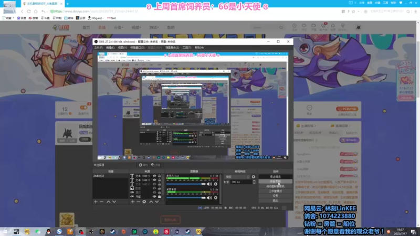Open the 编辑(E) menu in OBS
The width and height of the screenshot is (420, 236).
[x=110, y=47]
